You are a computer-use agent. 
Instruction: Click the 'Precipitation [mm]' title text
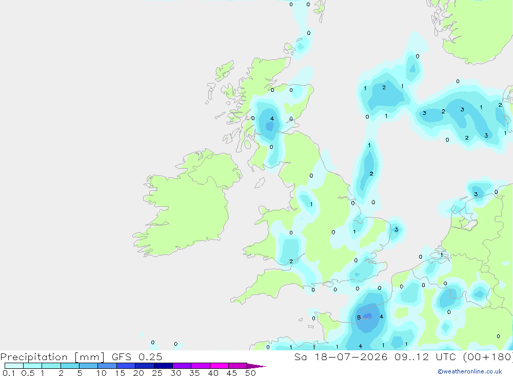(52, 357)
